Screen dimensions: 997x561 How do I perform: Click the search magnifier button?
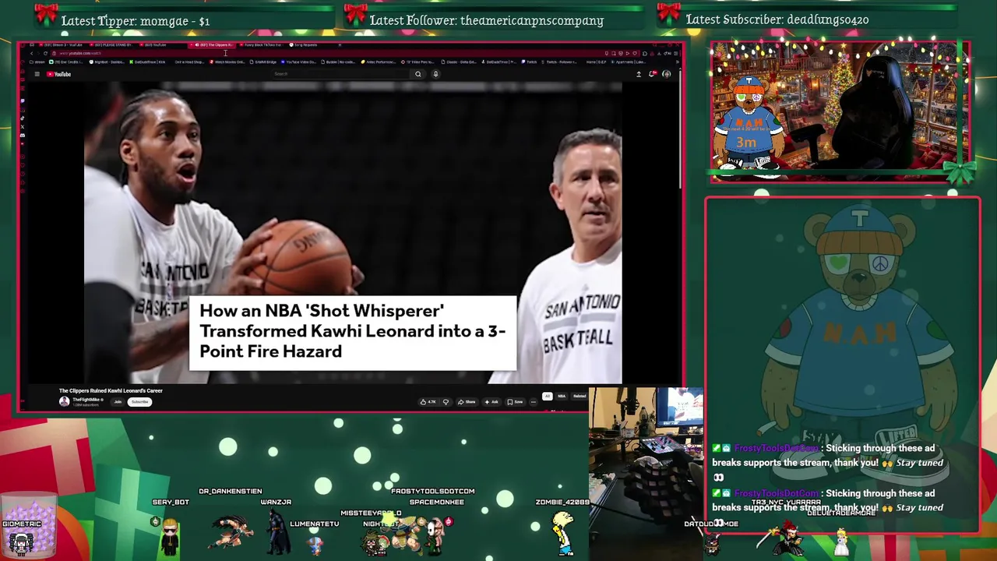(x=418, y=74)
